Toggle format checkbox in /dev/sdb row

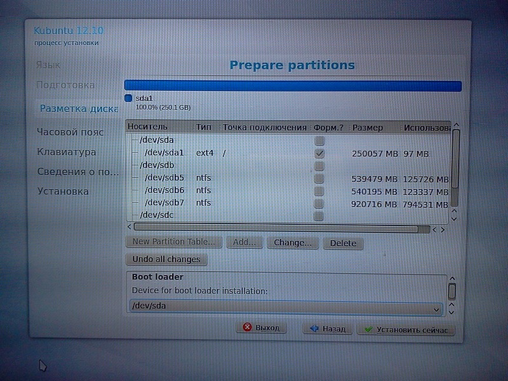pos(319,166)
